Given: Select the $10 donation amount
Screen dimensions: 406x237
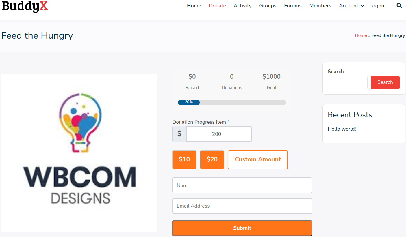Looking at the screenshot, I should point(184,159).
